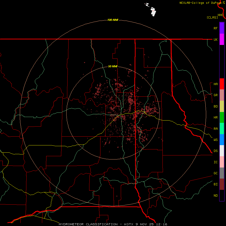Click the purple RF color swatch
The image size is (226, 226).
[x=222, y=28]
